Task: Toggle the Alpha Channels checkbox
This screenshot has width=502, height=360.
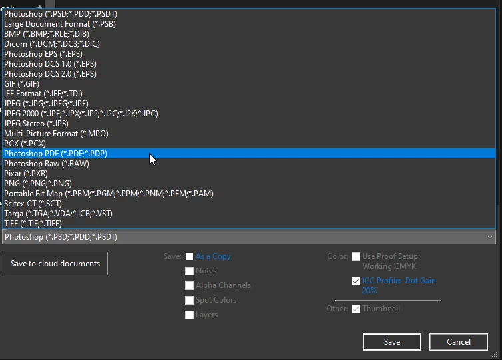Action: (189, 285)
